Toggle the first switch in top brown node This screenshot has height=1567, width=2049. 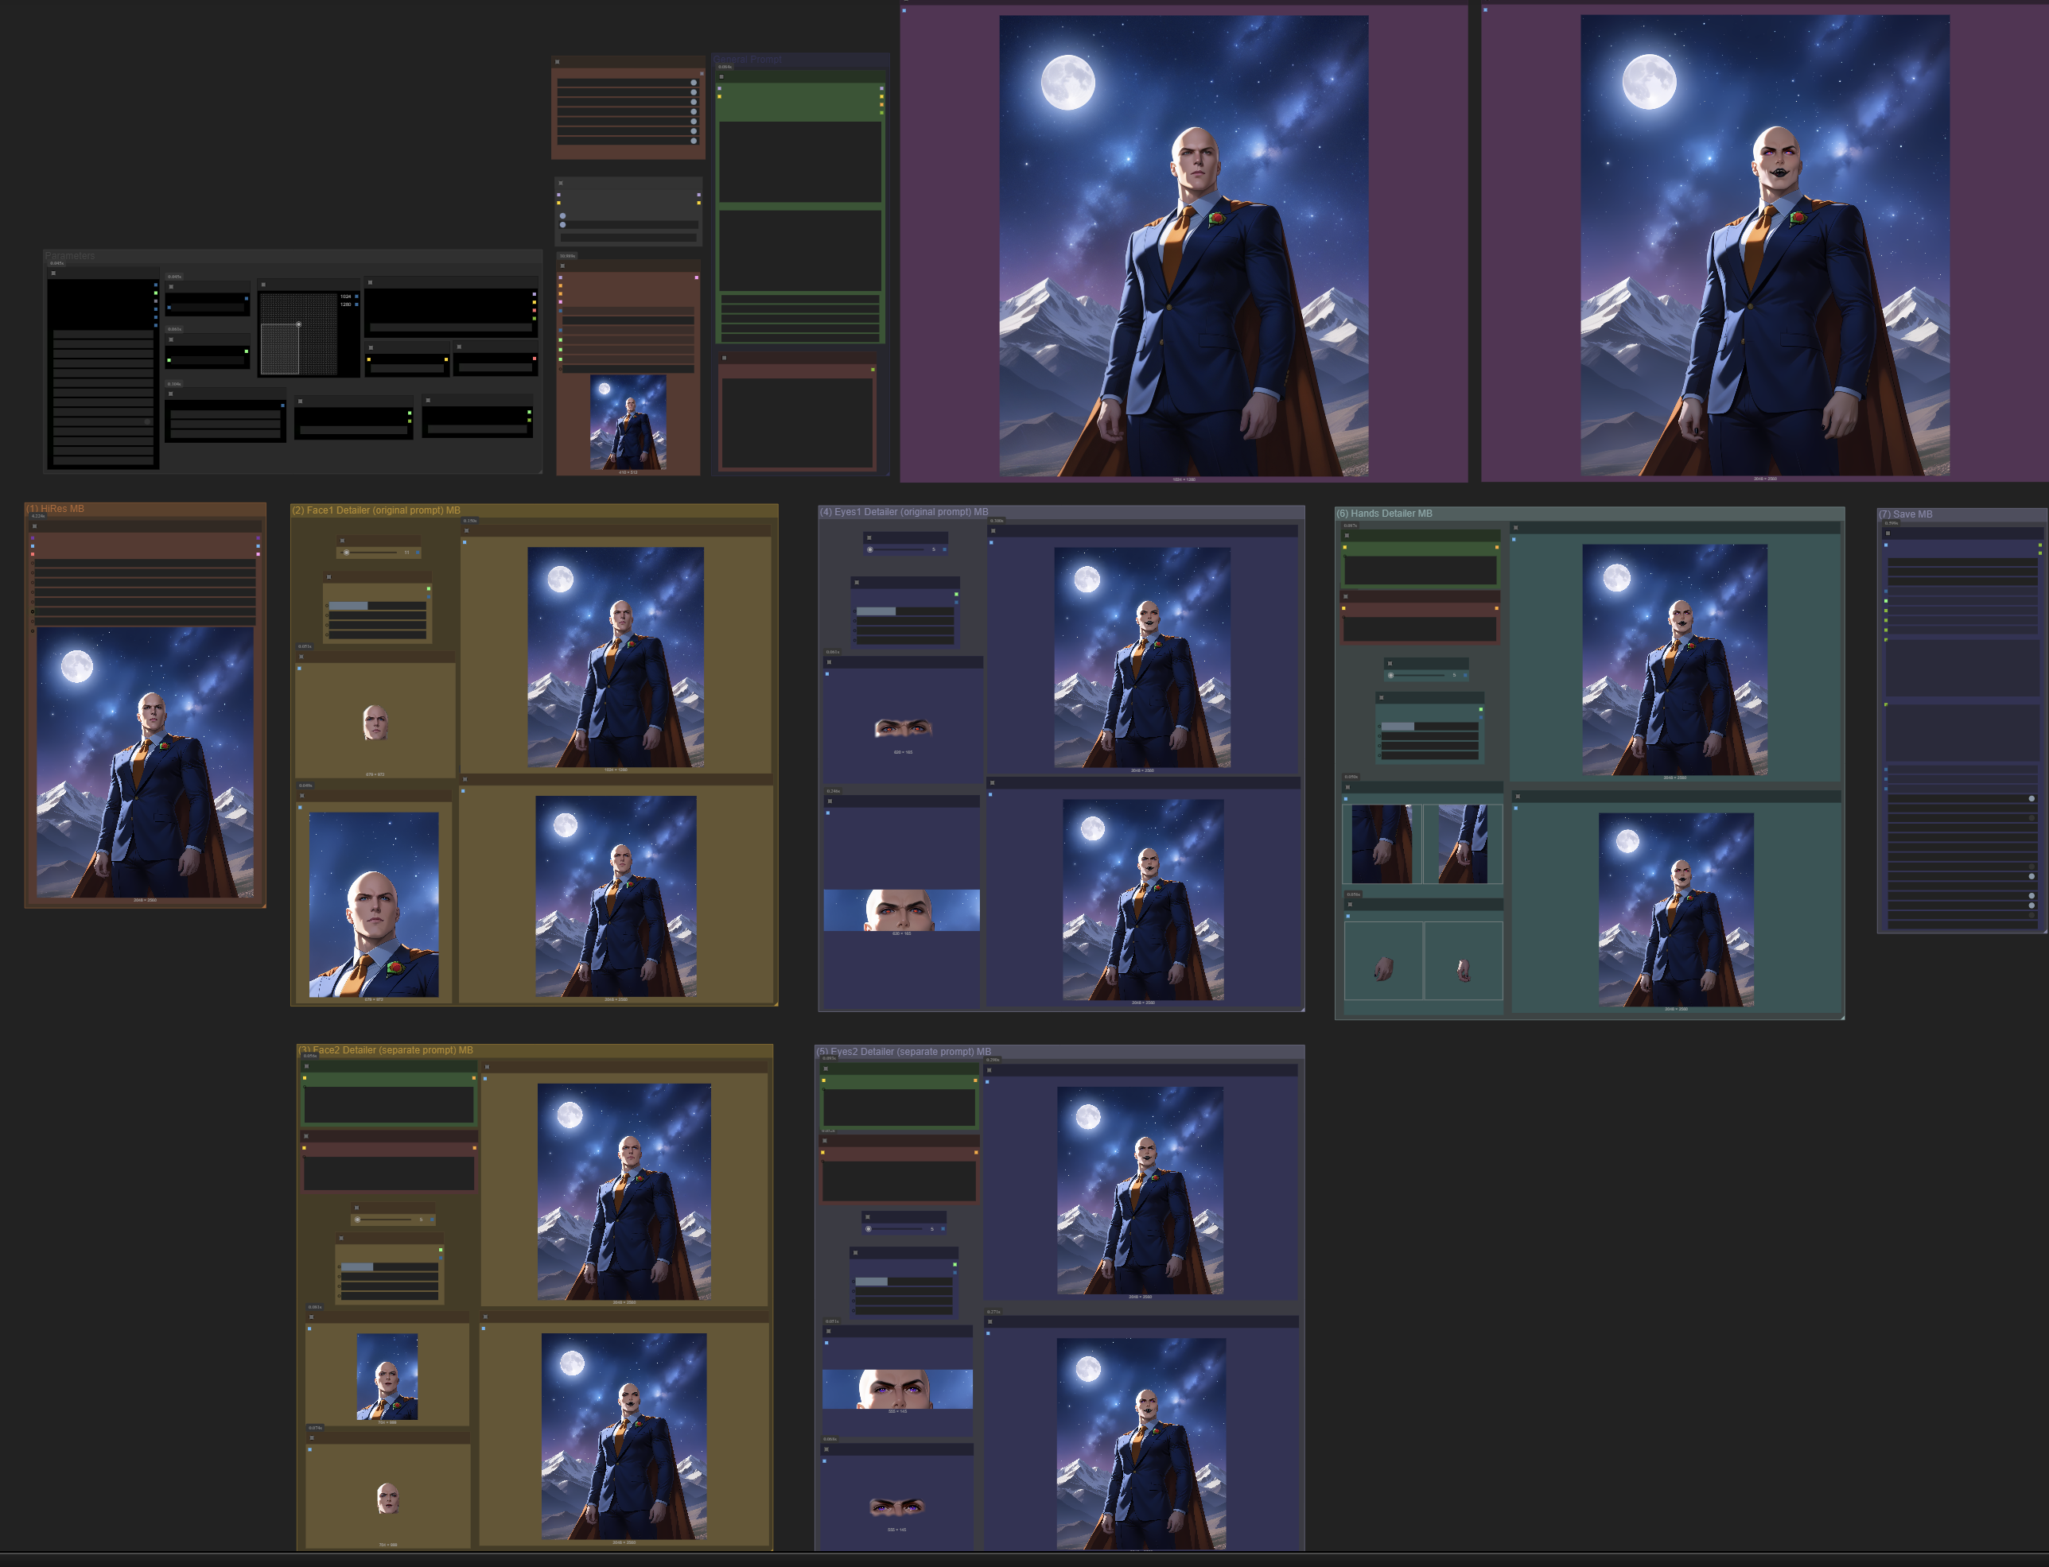pyautogui.click(x=694, y=82)
